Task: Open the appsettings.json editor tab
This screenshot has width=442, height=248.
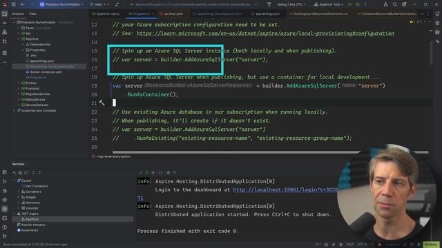Action: coord(265,14)
